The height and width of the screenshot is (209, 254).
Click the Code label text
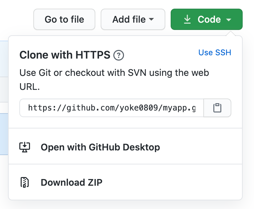coord(209,19)
